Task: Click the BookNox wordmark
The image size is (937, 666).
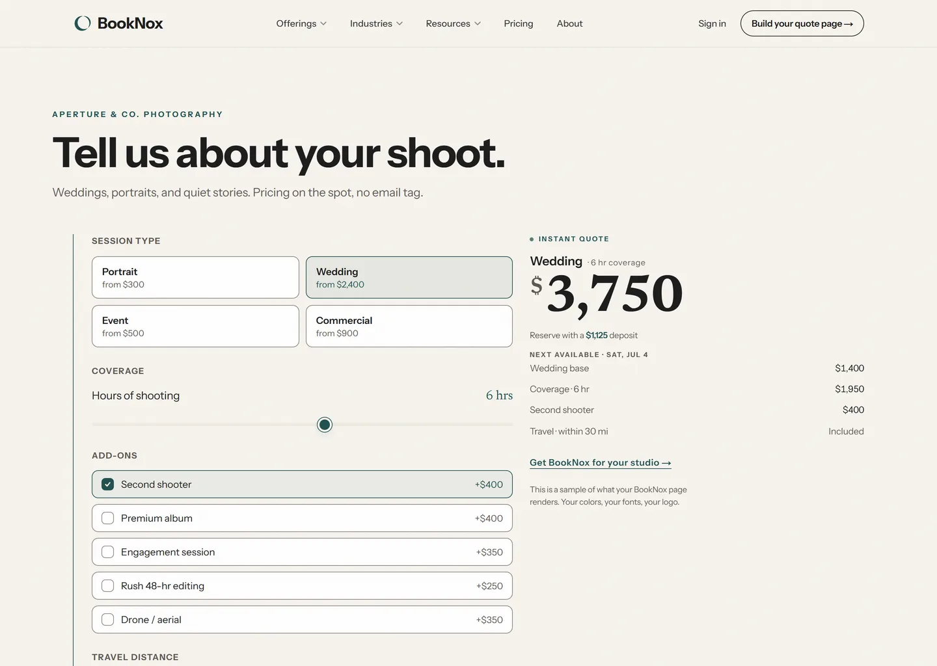Action: point(130,23)
